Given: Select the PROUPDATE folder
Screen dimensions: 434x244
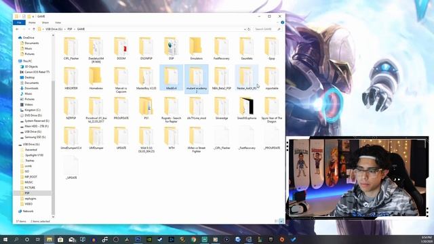Looking at the screenshot, I should click(x=121, y=108).
